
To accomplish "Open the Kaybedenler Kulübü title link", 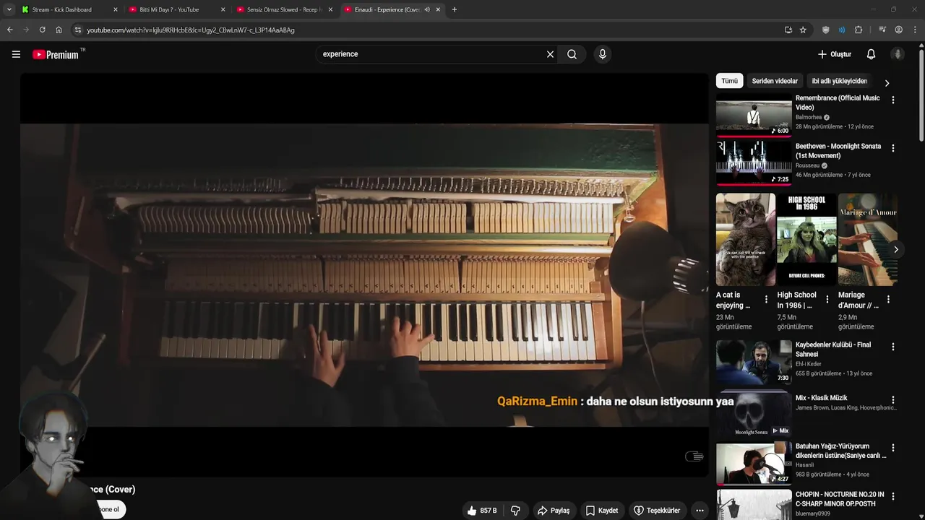I will 833,350.
